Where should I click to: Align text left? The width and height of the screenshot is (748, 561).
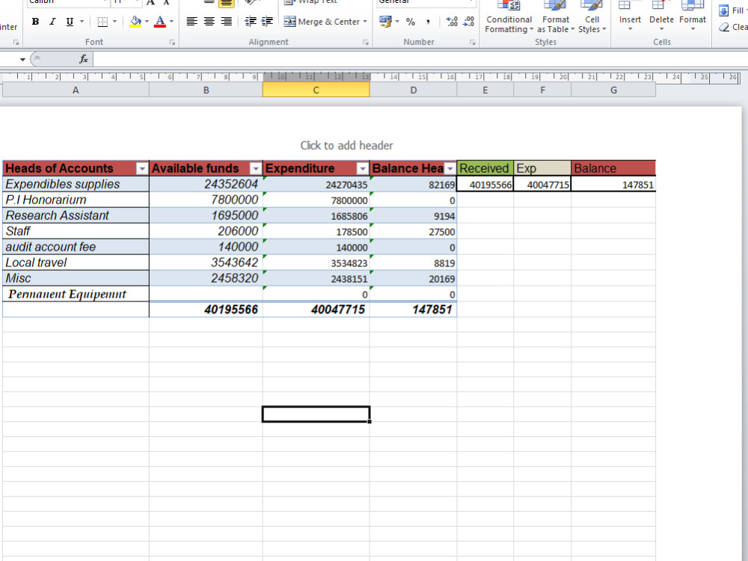191,22
